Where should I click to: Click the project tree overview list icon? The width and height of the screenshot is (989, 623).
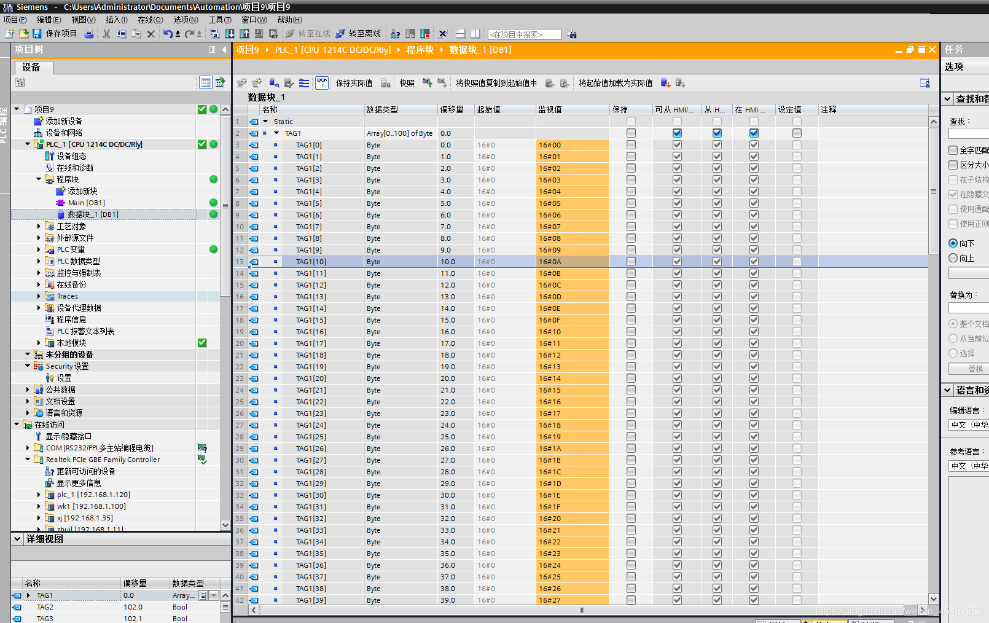click(205, 82)
